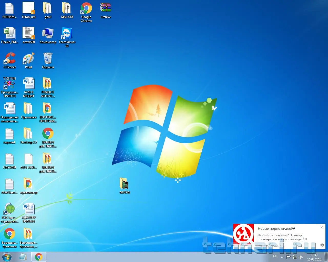The image size is (328, 262).
Task: Select the SI4435DY item with Chrome icon
Action: click(x=48, y=137)
